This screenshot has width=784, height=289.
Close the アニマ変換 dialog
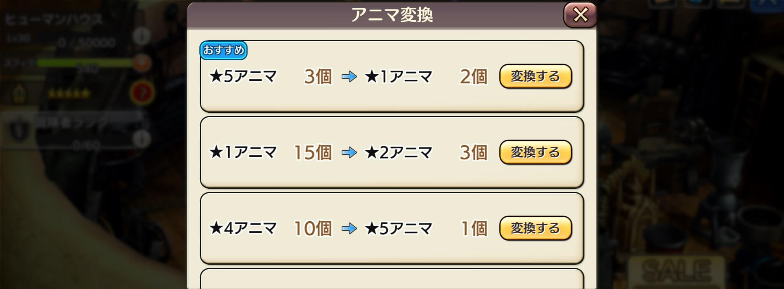pos(580,15)
